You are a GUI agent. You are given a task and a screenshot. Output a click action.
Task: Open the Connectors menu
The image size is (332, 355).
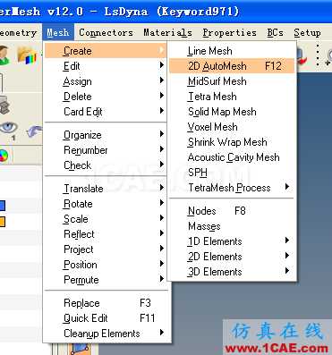pyautogui.click(x=106, y=32)
